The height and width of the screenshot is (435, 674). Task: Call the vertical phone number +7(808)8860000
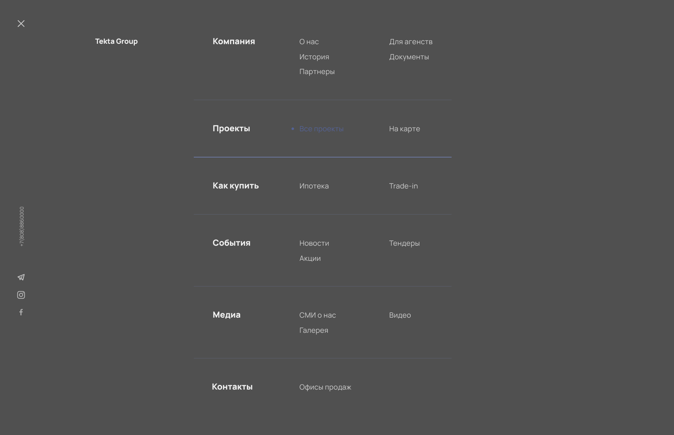pyautogui.click(x=22, y=226)
